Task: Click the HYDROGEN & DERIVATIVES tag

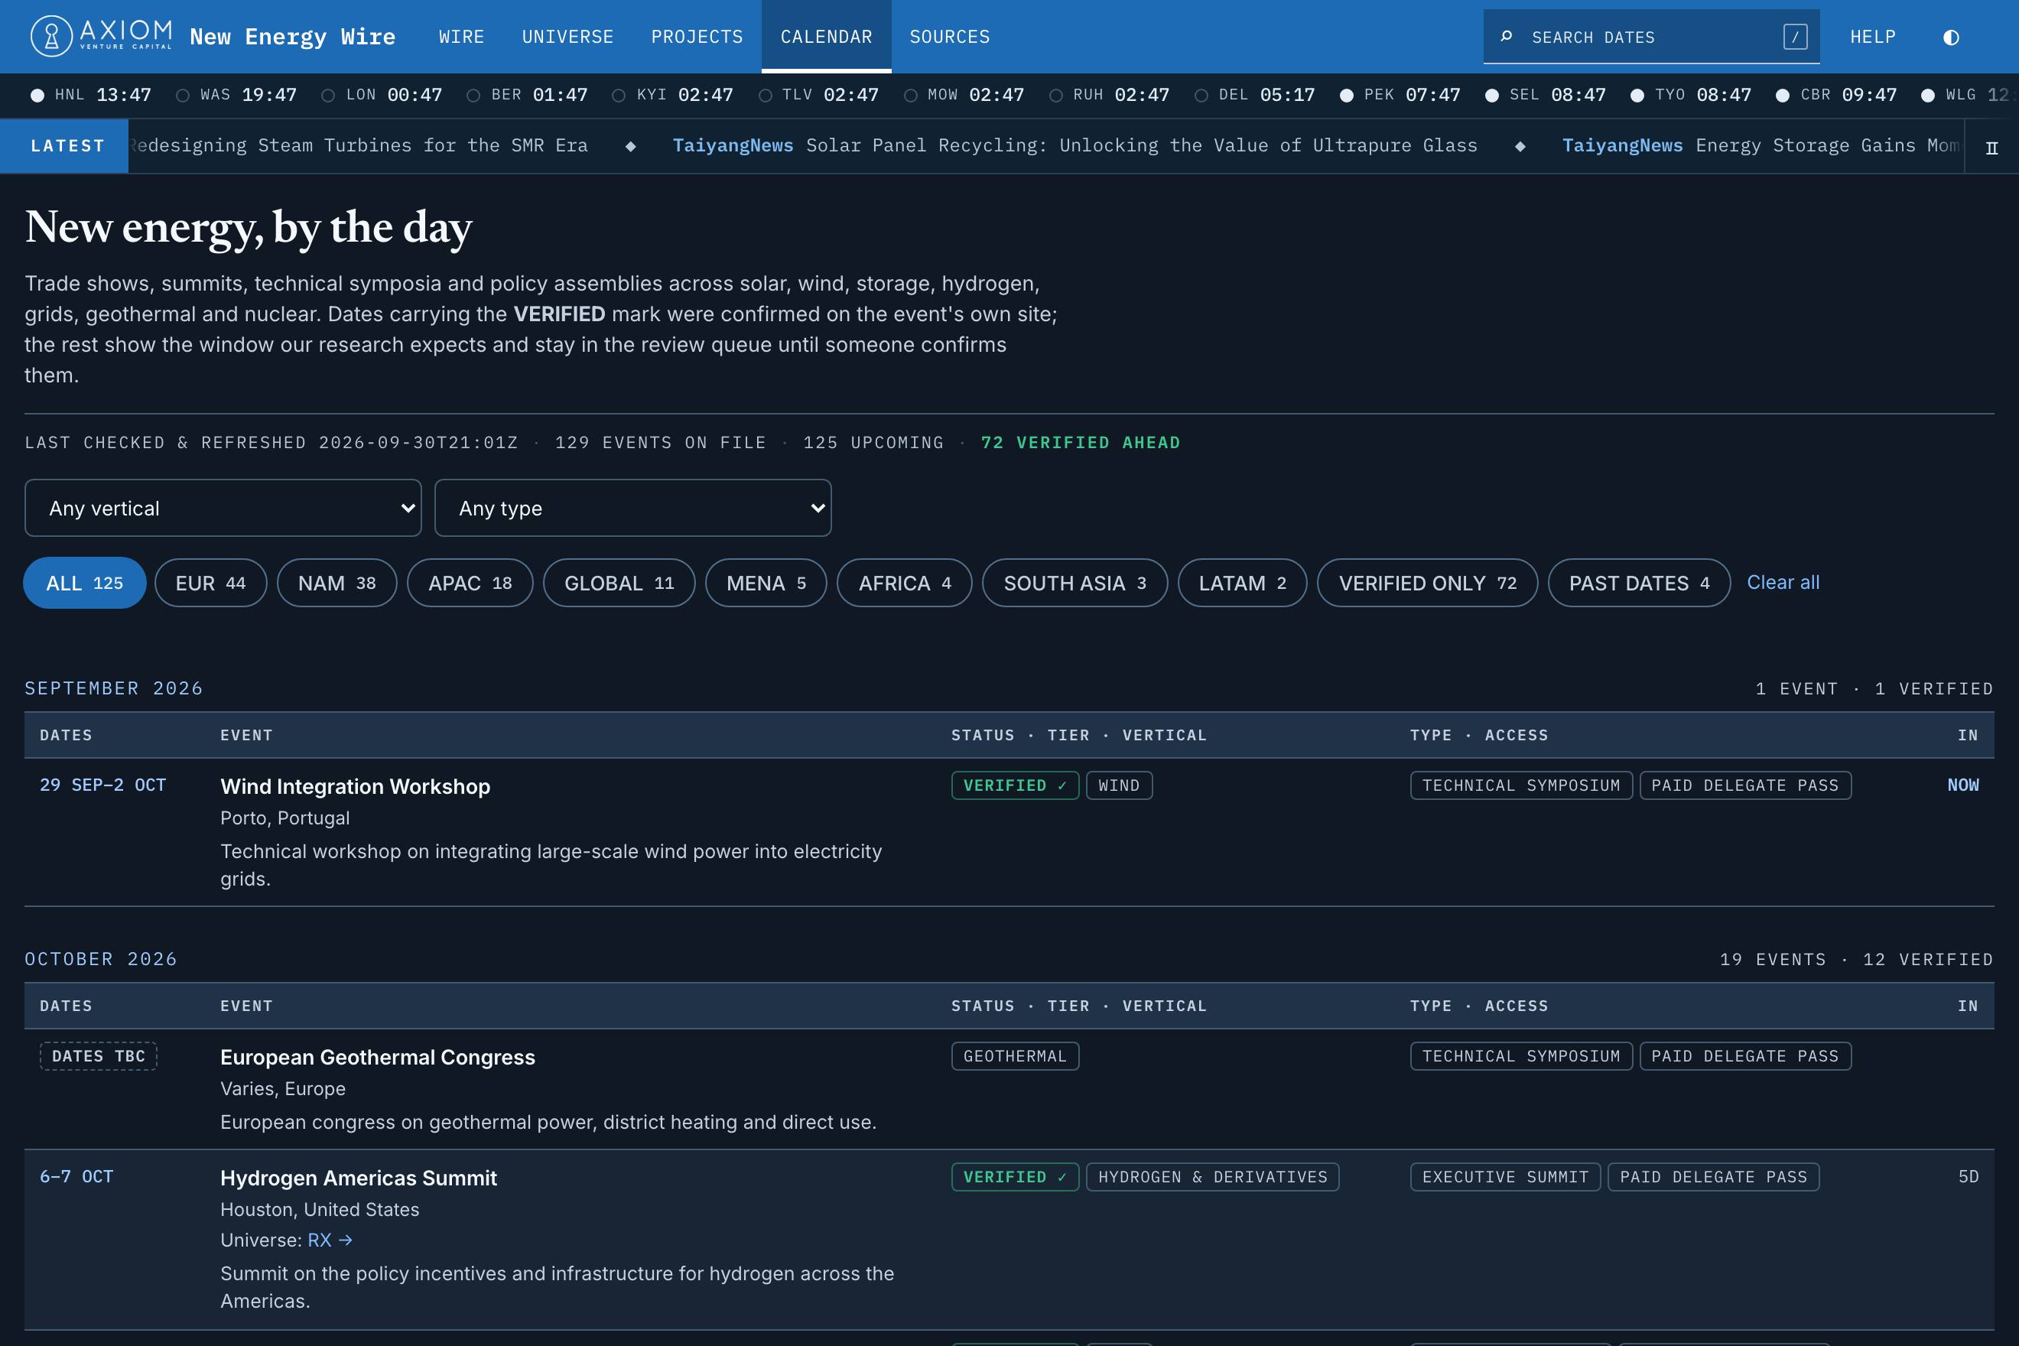Action: point(1212,1177)
